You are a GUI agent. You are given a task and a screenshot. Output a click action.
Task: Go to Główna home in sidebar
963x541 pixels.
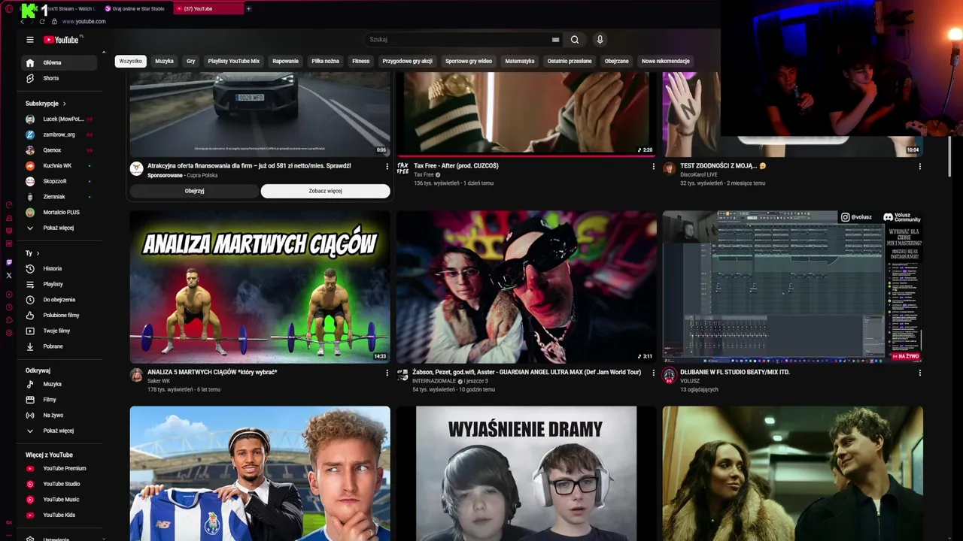pyautogui.click(x=60, y=62)
